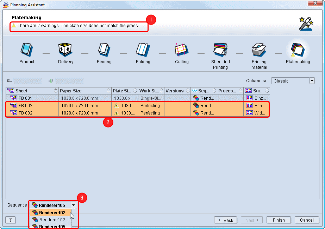Click the Platemaking step icon
Viewport: 325px width, 229px height.
(298, 50)
